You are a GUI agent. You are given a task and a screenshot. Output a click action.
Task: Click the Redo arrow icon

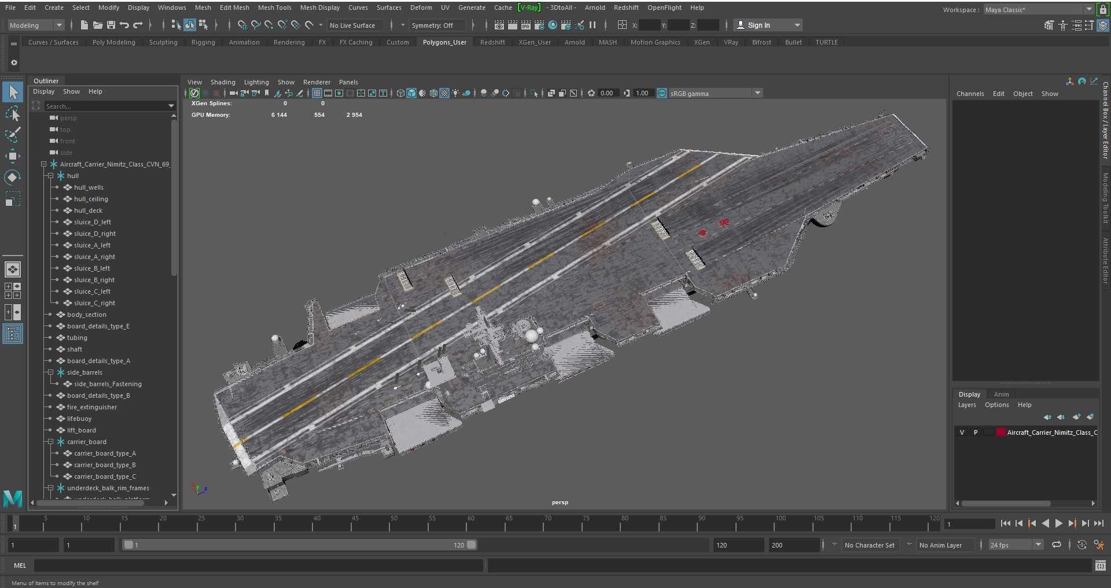point(138,25)
